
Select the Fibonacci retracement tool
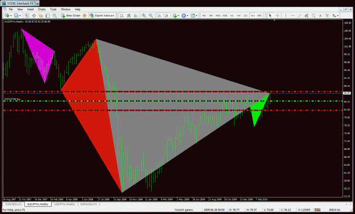[x=314, y=15]
